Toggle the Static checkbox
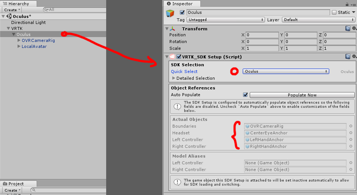The height and width of the screenshot is (195, 357). (334, 12)
